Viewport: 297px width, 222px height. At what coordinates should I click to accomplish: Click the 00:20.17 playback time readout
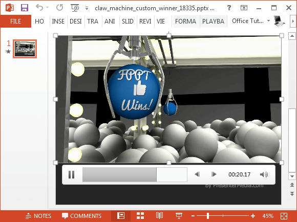(240, 174)
